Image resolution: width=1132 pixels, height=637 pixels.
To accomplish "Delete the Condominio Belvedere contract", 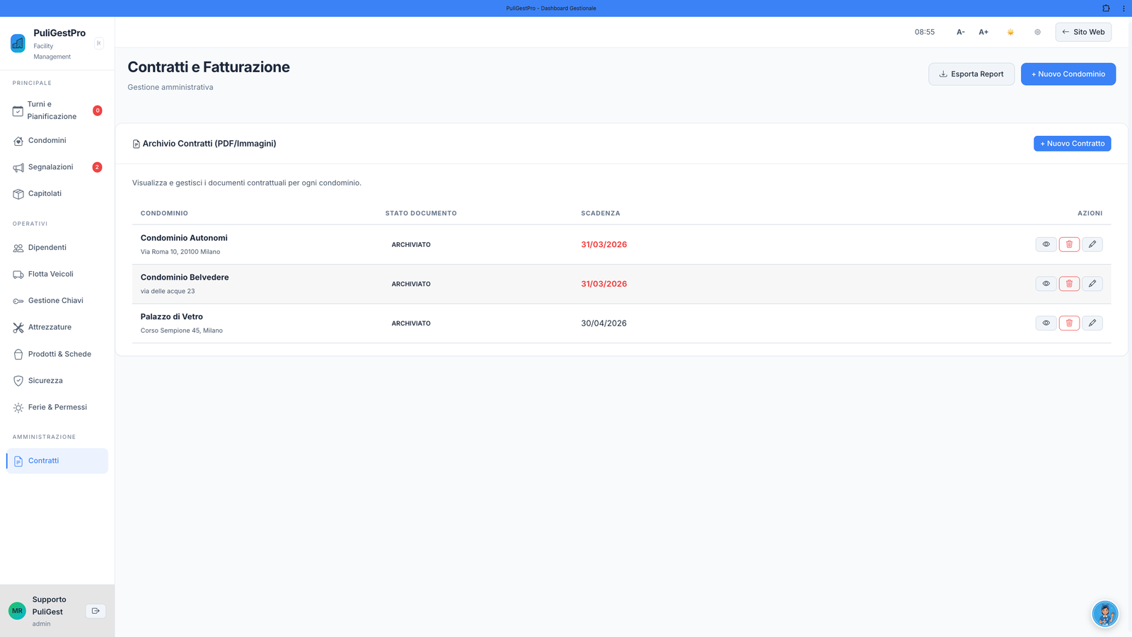I will (1069, 284).
